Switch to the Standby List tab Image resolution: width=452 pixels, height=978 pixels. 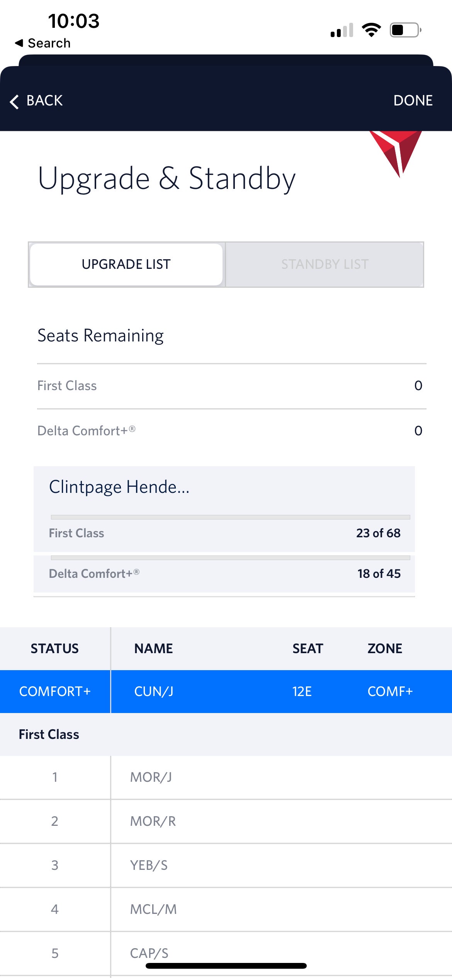click(325, 264)
